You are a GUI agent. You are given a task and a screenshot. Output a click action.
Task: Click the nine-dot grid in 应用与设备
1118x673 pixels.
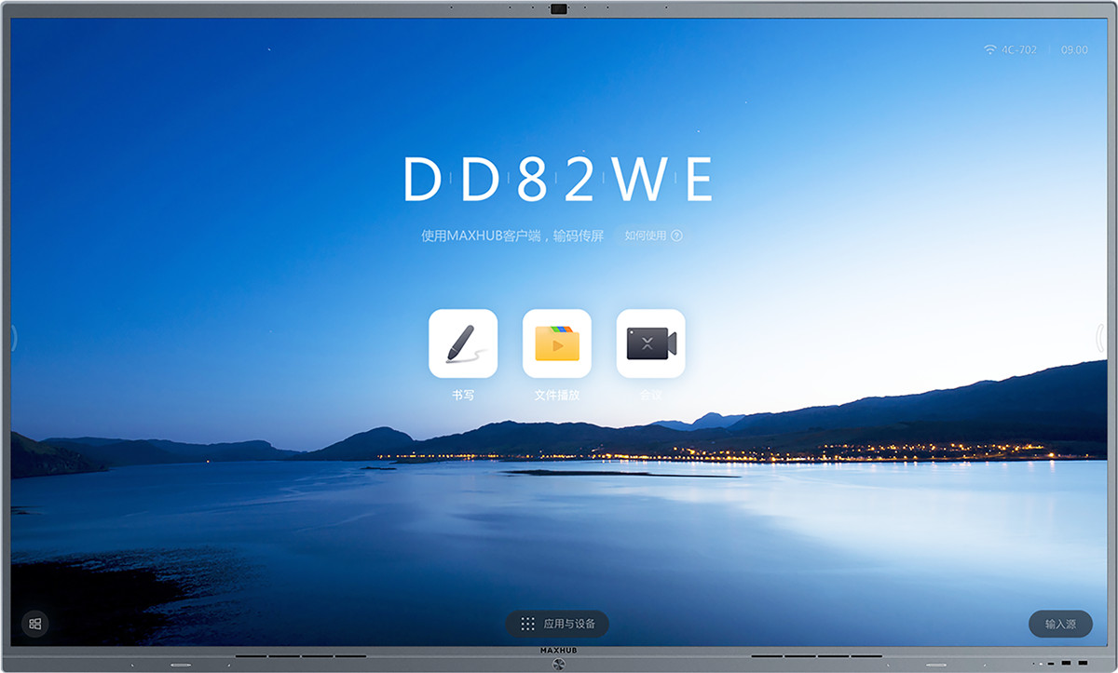click(527, 624)
